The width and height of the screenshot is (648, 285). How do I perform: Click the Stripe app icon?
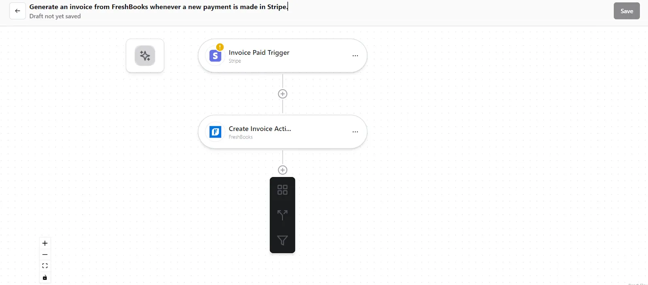[215, 56]
